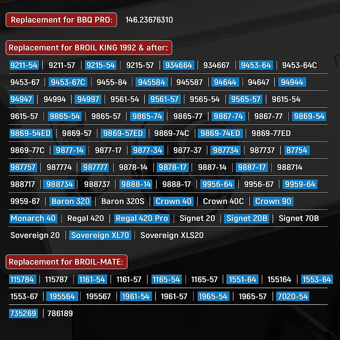Click model number 9869-77ED
The height and width of the screenshot is (340, 340).
click(x=271, y=133)
